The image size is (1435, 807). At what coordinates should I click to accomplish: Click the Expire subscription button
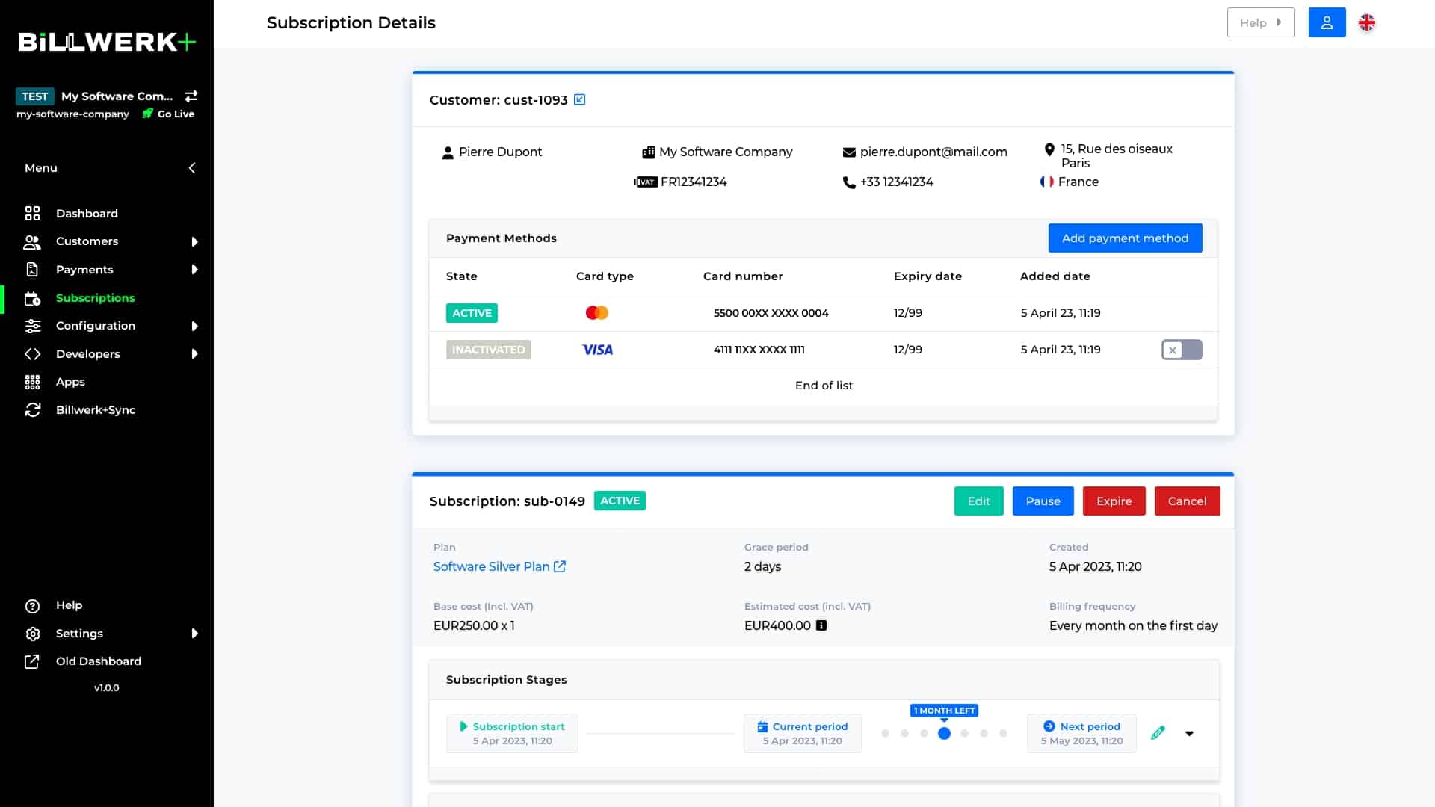[x=1114, y=501]
